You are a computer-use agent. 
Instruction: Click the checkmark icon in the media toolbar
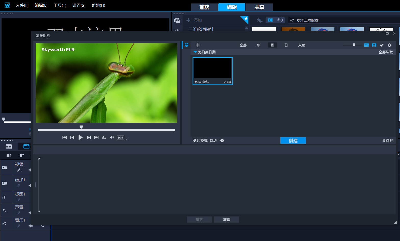click(x=381, y=45)
